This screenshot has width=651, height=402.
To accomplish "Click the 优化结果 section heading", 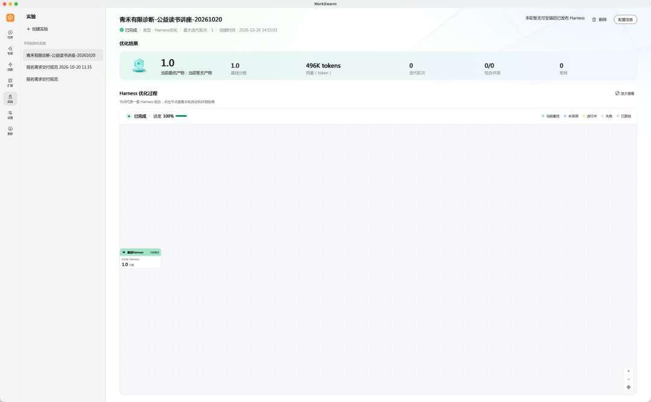I will pos(129,43).
